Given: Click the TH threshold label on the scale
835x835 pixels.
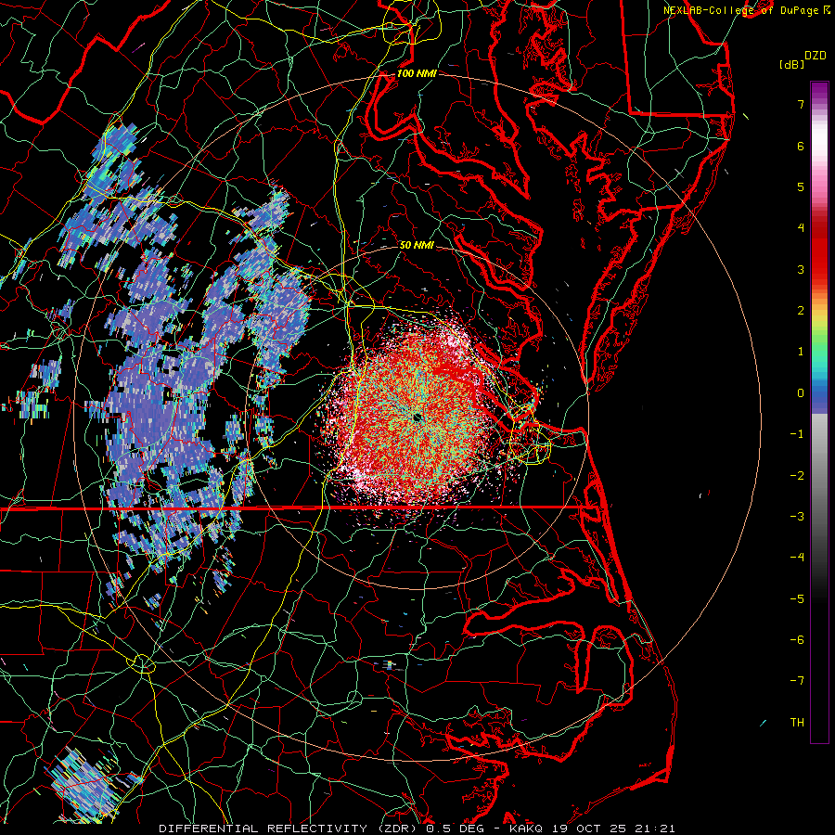Looking at the screenshot, I should pyautogui.click(x=797, y=723).
